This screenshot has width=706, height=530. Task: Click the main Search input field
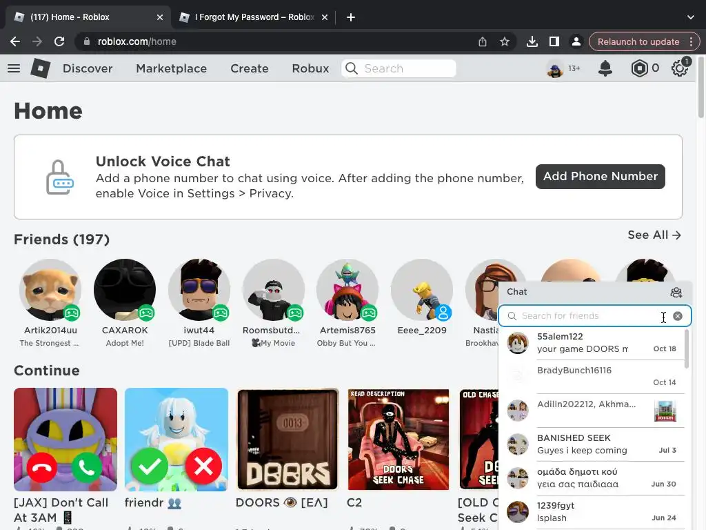pyautogui.click(x=399, y=68)
